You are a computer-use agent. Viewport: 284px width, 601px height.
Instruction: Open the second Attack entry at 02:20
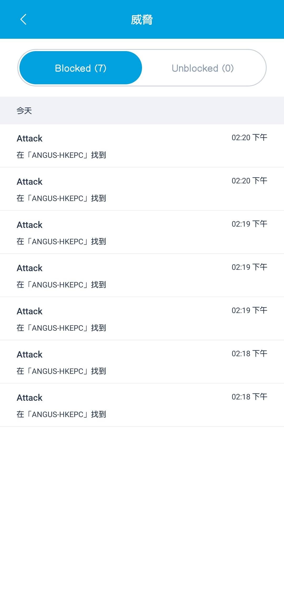point(142,189)
